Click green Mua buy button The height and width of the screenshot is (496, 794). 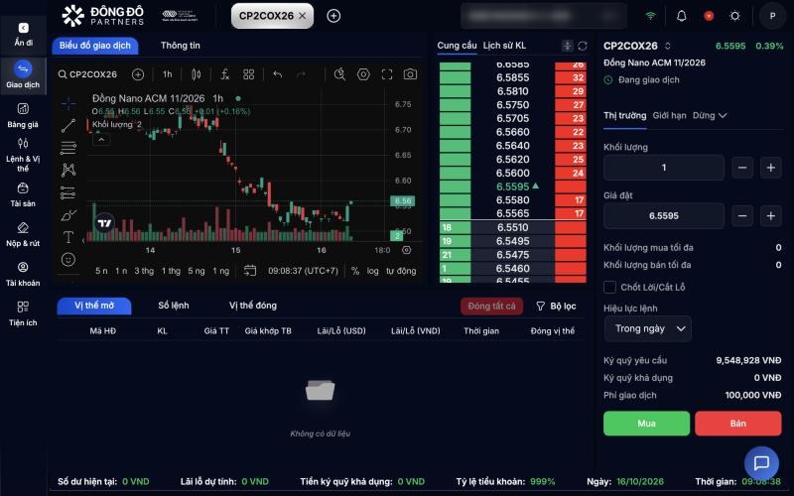(647, 424)
